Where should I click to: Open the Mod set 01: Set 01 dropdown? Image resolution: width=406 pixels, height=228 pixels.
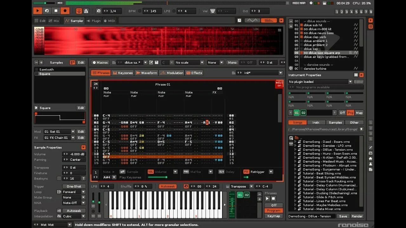tap(59, 131)
